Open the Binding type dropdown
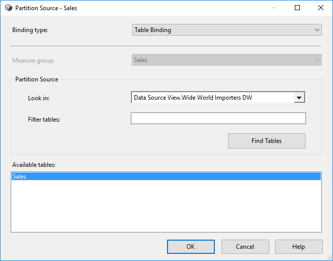The width and height of the screenshot is (333, 261). point(227,30)
